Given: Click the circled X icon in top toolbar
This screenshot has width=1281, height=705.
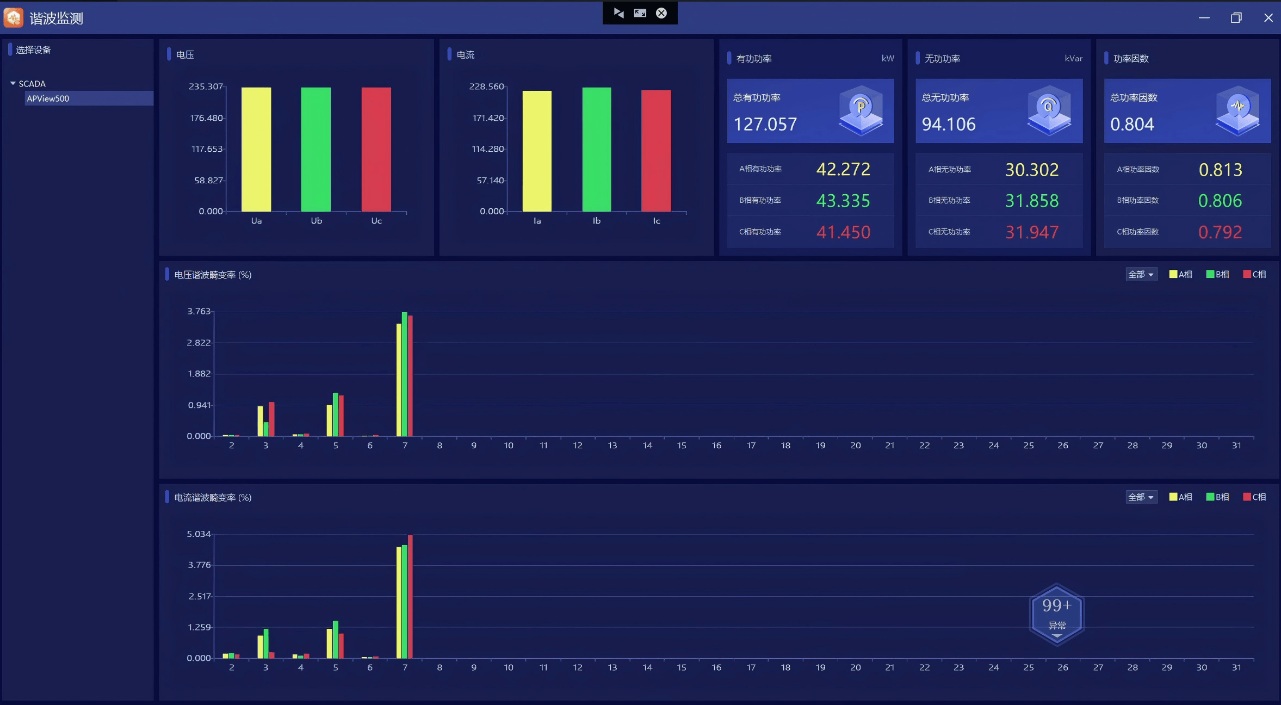Looking at the screenshot, I should (661, 13).
